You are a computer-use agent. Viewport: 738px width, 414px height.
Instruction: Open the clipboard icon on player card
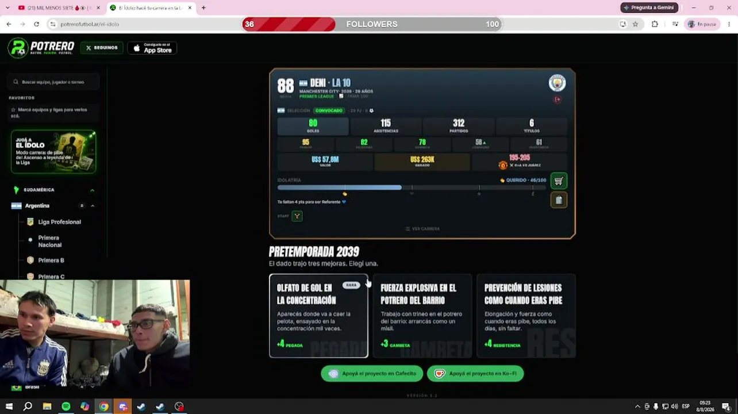[x=558, y=200]
